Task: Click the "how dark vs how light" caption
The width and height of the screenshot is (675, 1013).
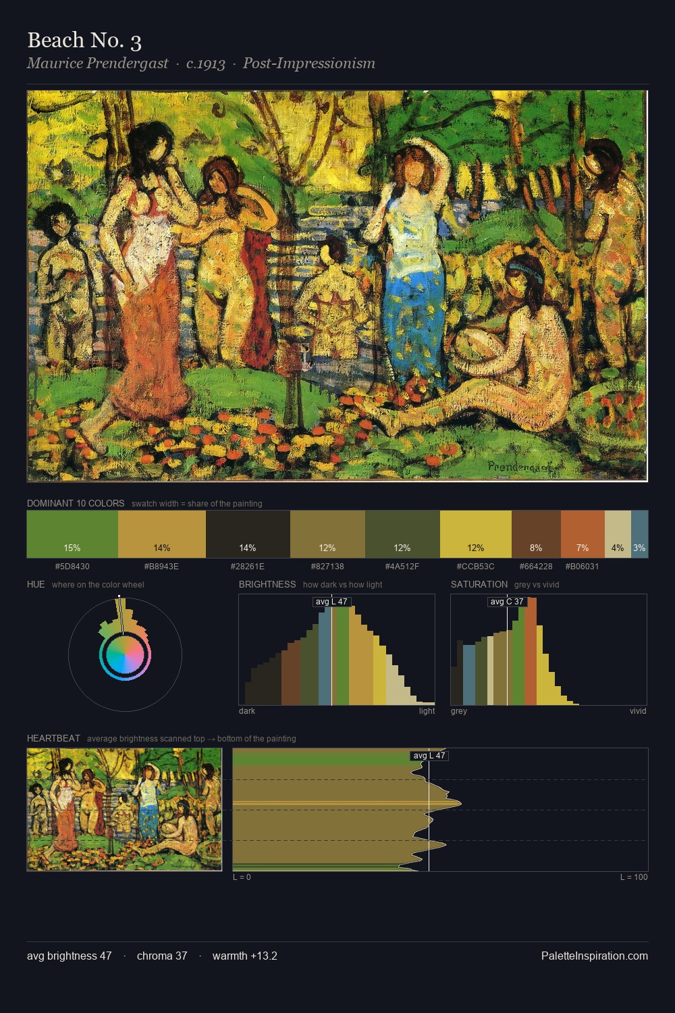Action: point(342,585)
